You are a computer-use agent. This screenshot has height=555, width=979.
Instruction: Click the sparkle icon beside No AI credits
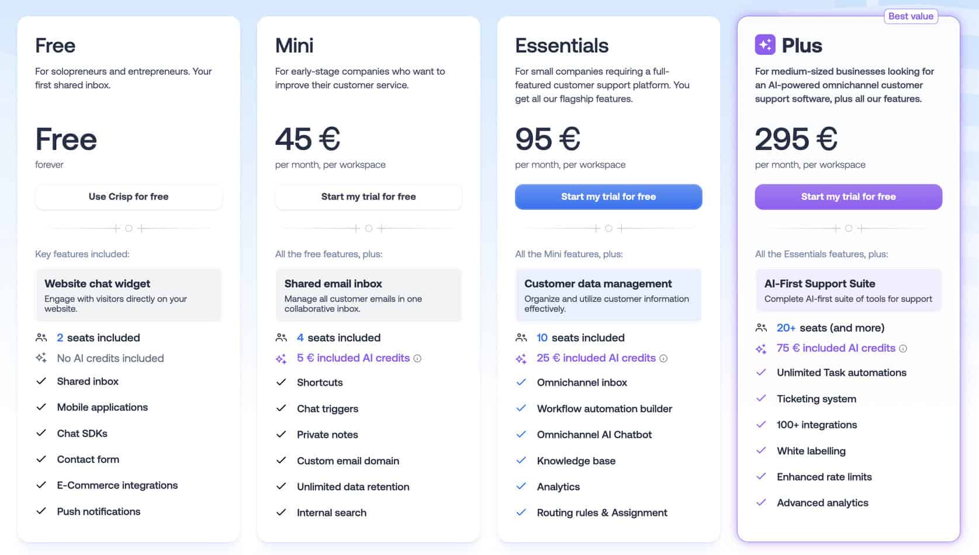click(x=41, y=358)
